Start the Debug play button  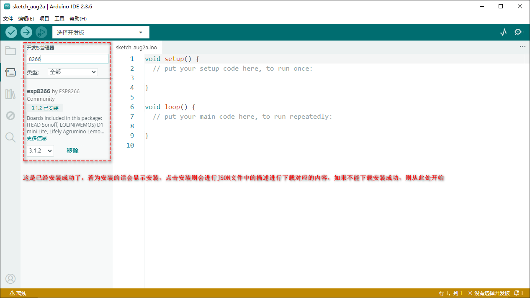(41, 32)
